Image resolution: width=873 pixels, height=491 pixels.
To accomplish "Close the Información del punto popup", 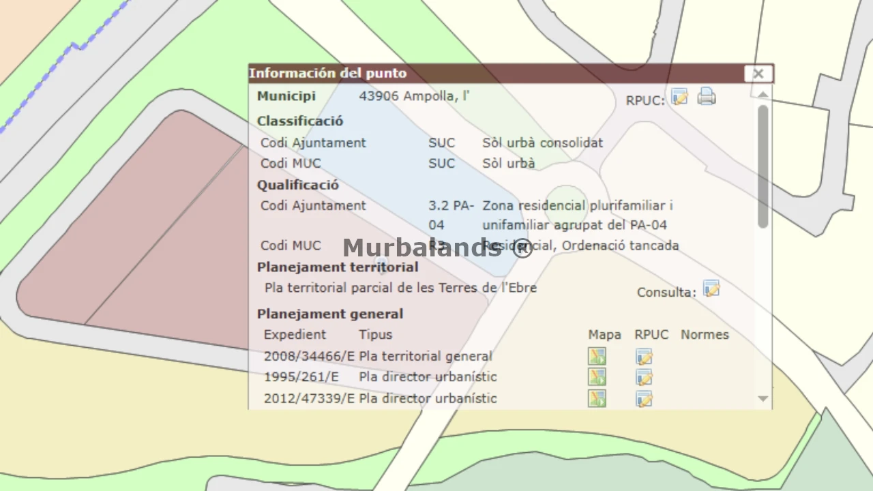I will click(758, 74).
